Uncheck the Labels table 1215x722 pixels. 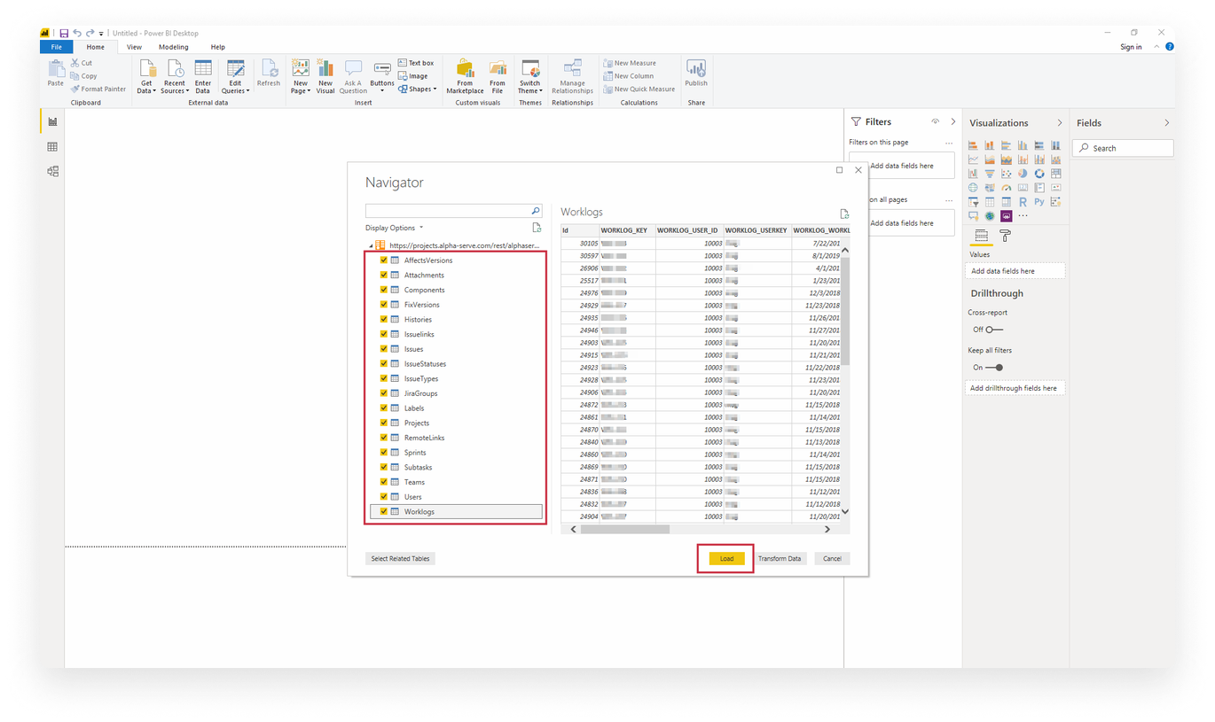[x=384, y=408]
